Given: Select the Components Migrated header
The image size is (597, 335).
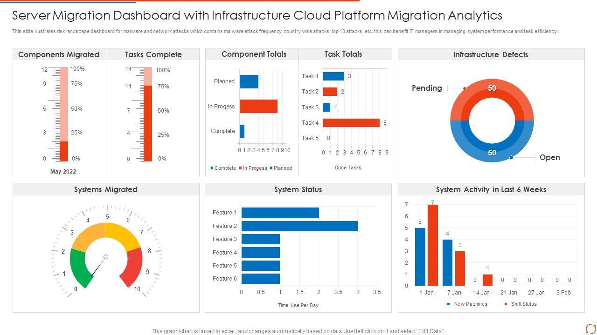Looking at the screenshot, I should tap(59, 54).
